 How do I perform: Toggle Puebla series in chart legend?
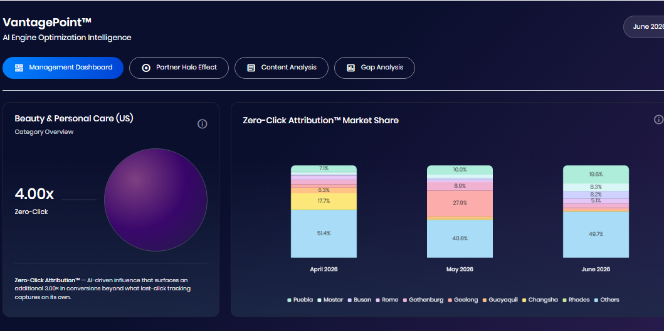(300, 300)
